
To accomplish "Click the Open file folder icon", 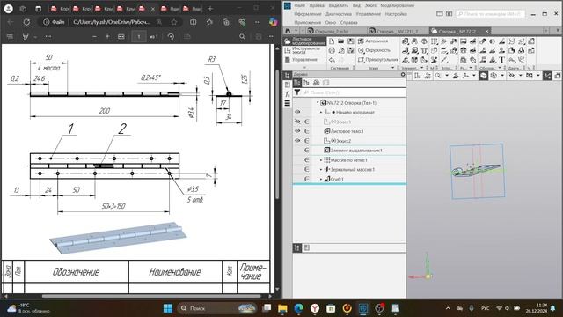I will point(341,41).
